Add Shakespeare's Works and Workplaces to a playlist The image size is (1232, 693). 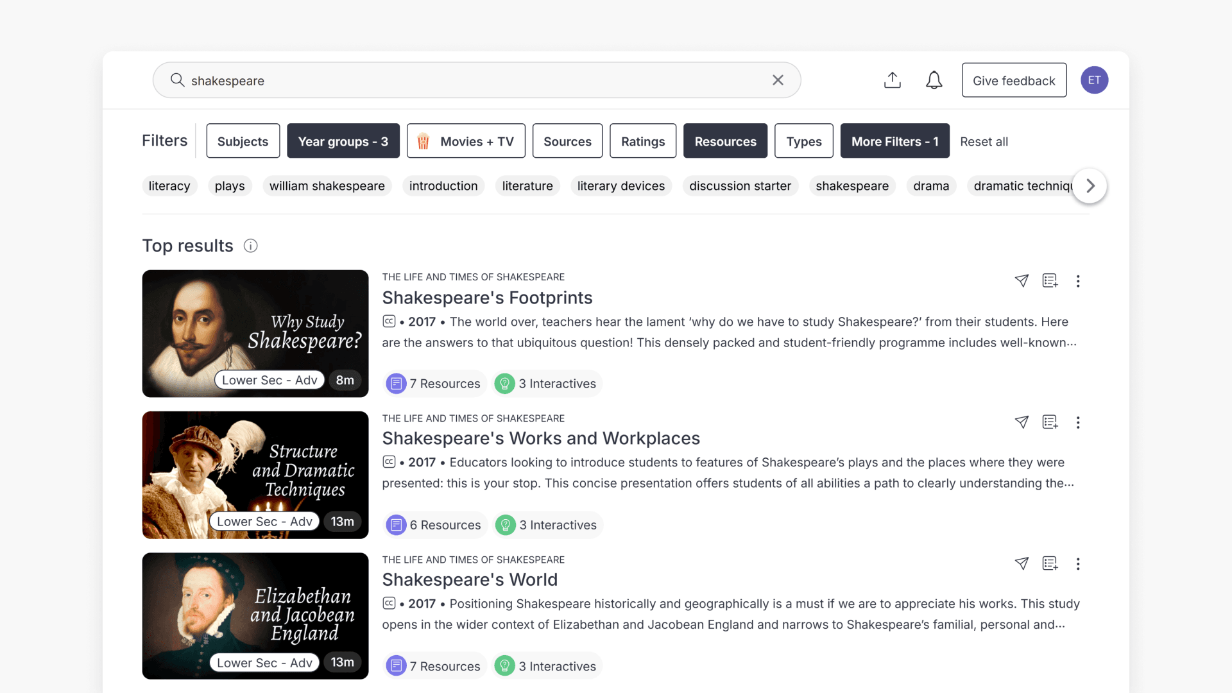click(1050, 422)
